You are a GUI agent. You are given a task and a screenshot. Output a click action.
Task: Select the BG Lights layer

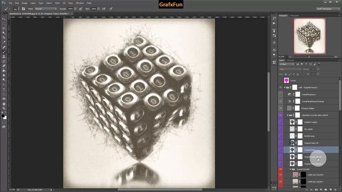pyautogui.click(x=311, y=129)
